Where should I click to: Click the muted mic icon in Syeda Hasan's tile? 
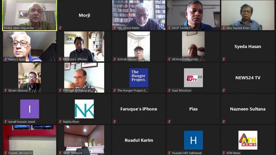pos(224,59)
